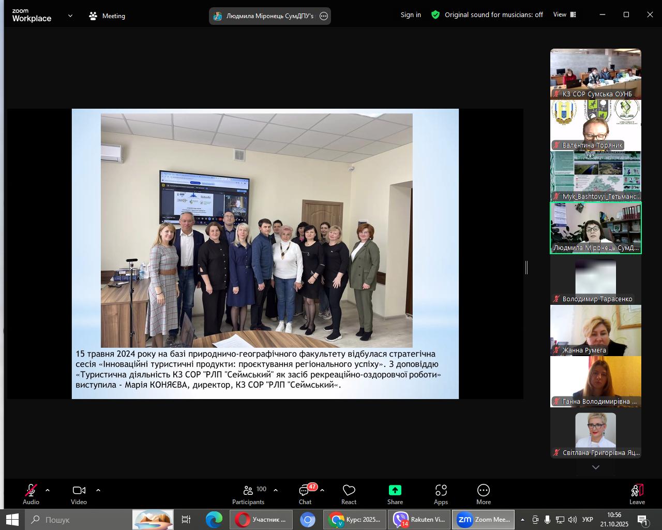
Task: Expand the Zoom Workplace dropdown chevron
Action: pyautogui.click(x=70, y=16)
